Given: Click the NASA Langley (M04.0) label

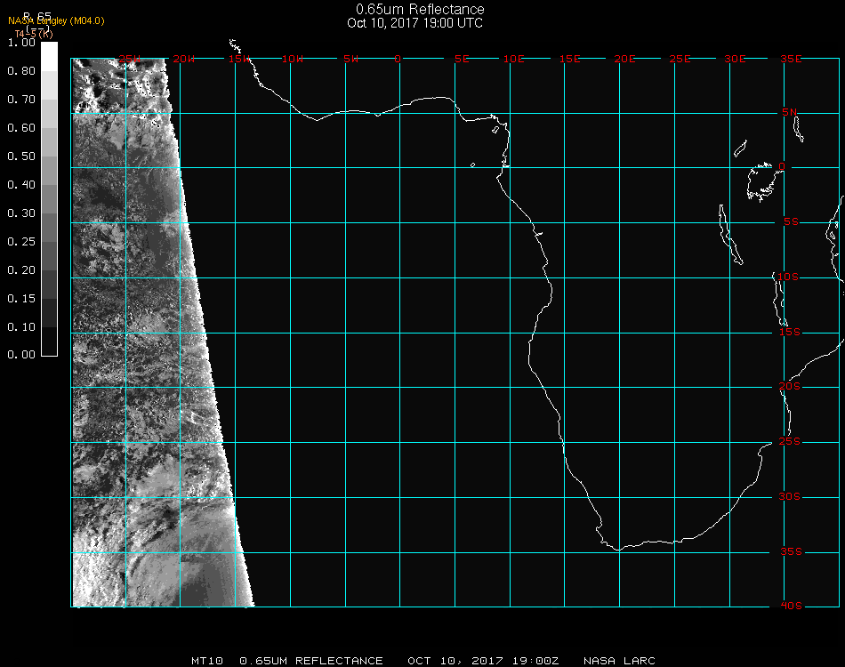Looking at the screenshot, I should click(x=56, y=21).
